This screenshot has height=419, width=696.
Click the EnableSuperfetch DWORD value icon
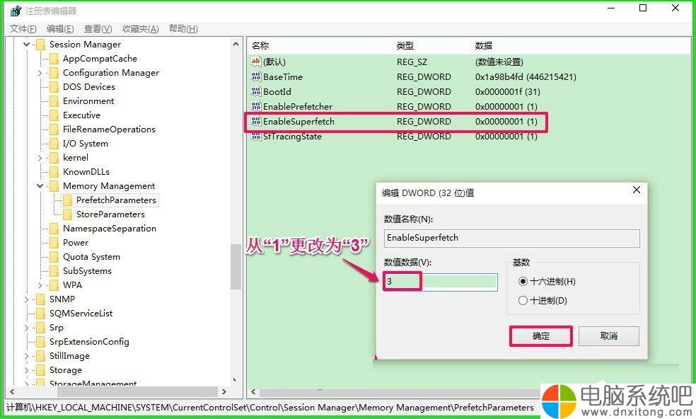pyautogui.click(x=255, y=121)
